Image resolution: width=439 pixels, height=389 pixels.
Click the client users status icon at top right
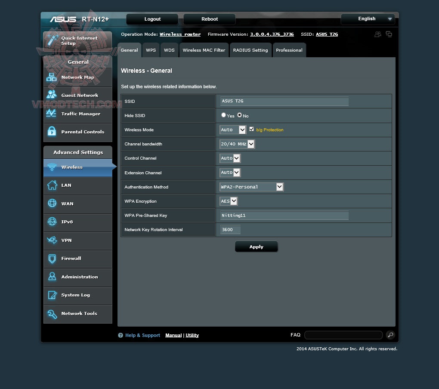point(378,34)
